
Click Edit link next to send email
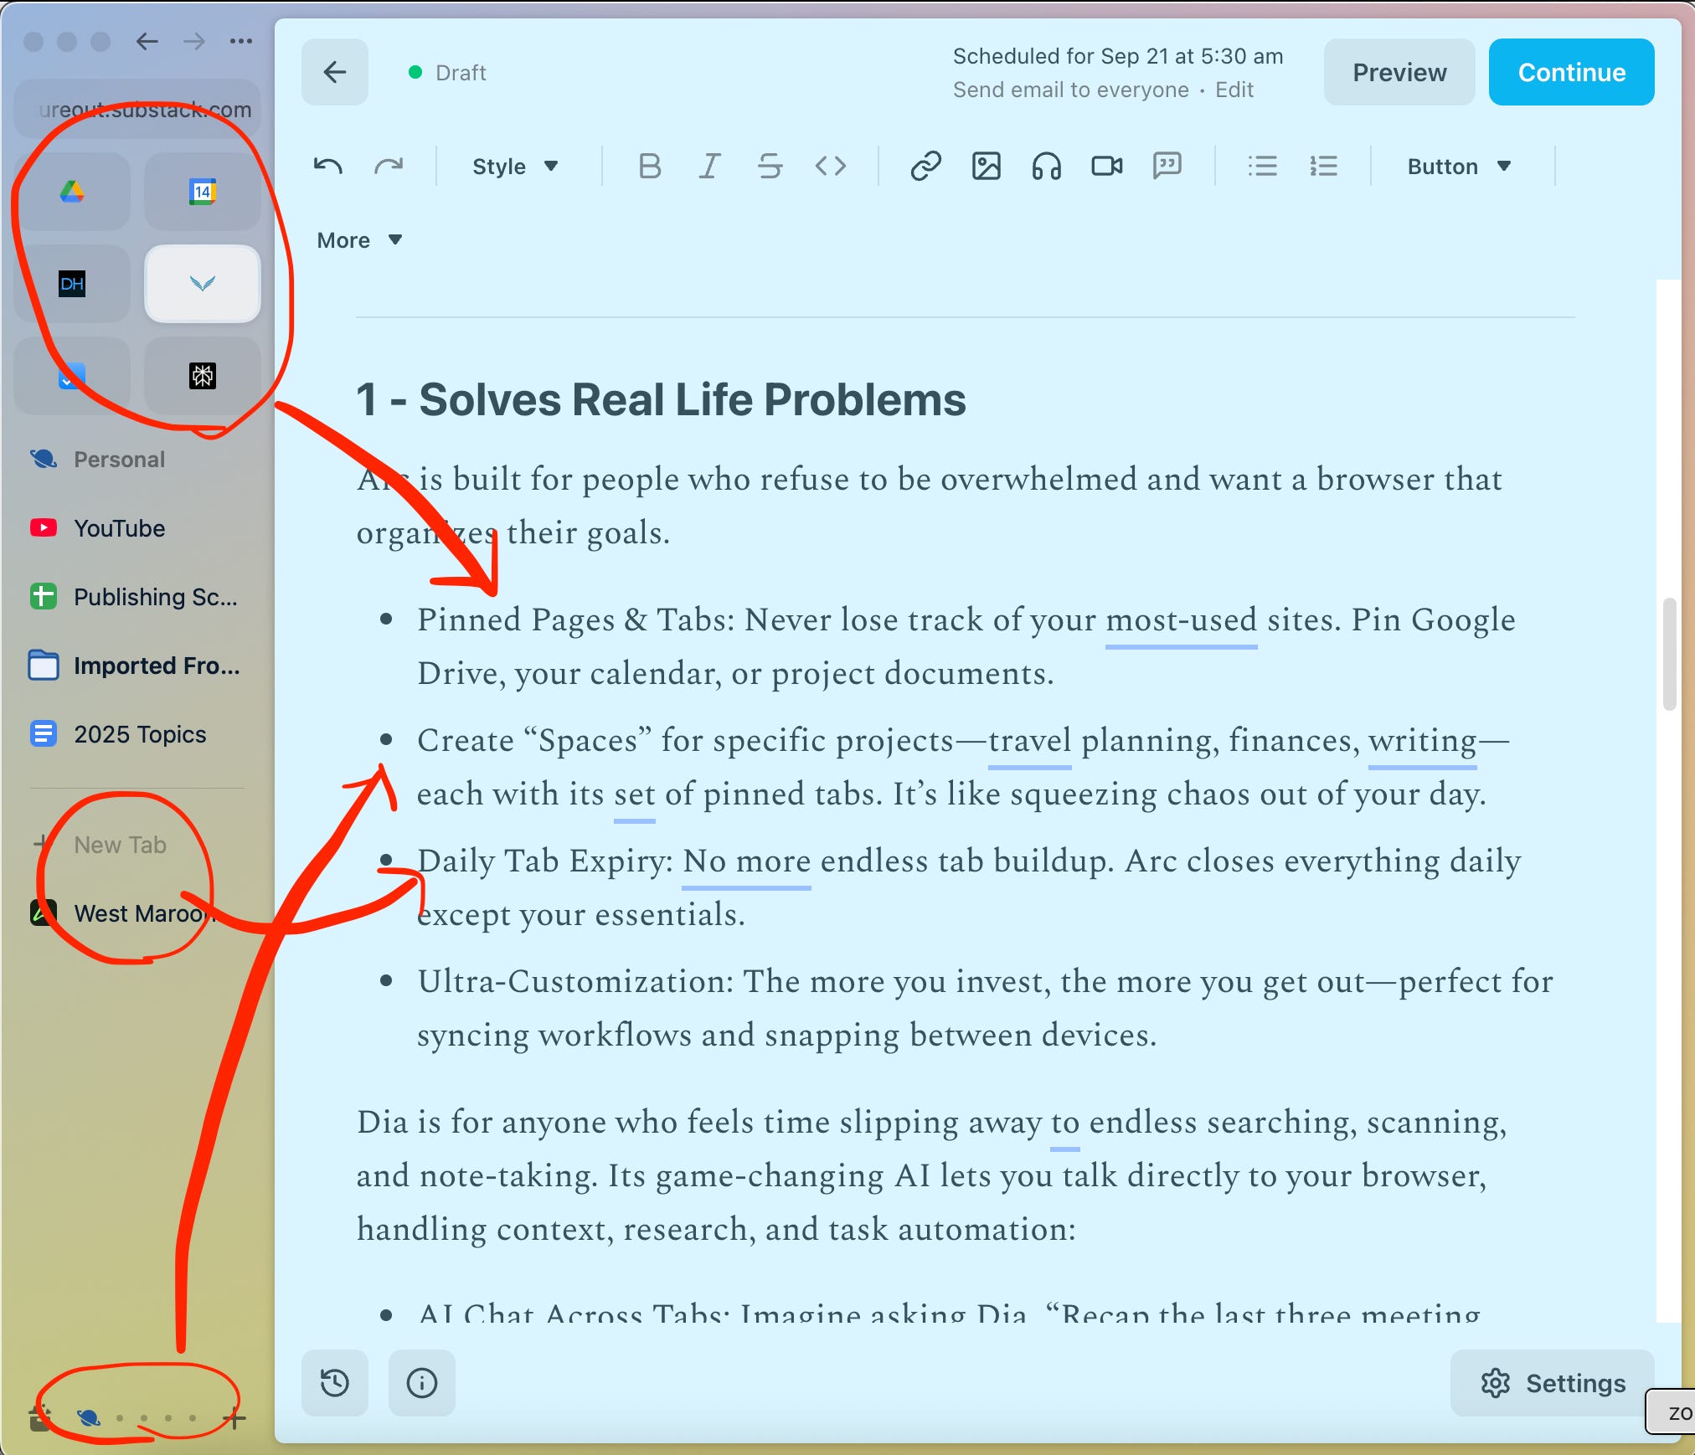1234,90
